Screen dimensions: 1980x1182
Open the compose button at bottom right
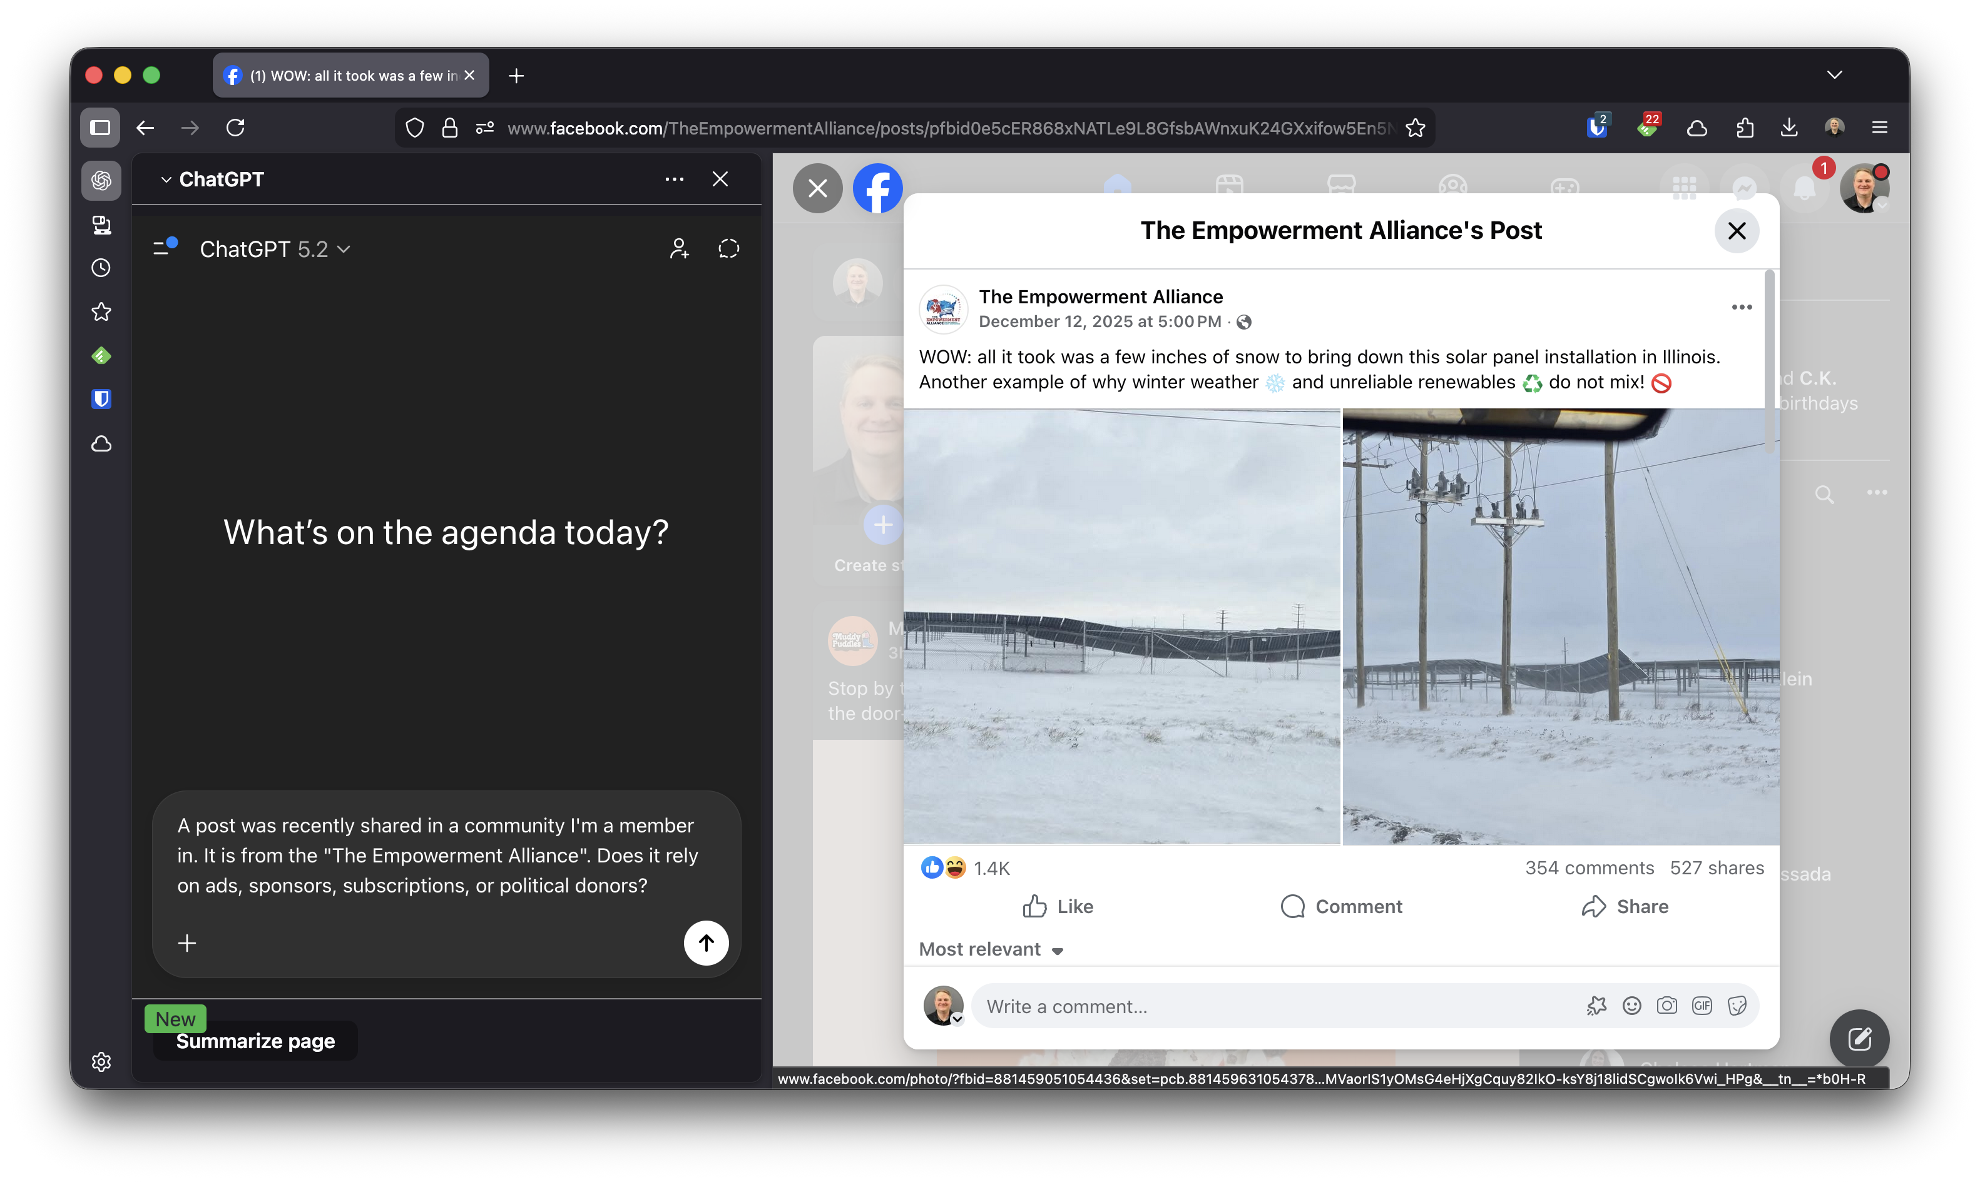point(1860,1039)
